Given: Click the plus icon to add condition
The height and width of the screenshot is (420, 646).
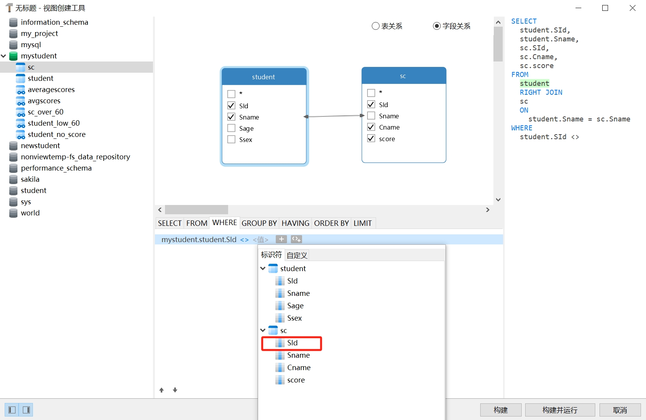Looking at the screenshot, I should tap(281, 239).
